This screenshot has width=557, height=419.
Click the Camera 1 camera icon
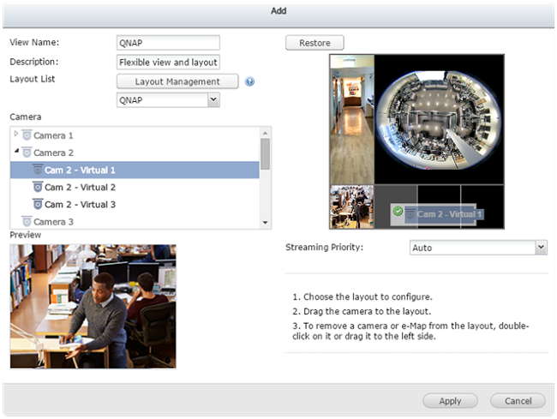[x=27, y=135]
